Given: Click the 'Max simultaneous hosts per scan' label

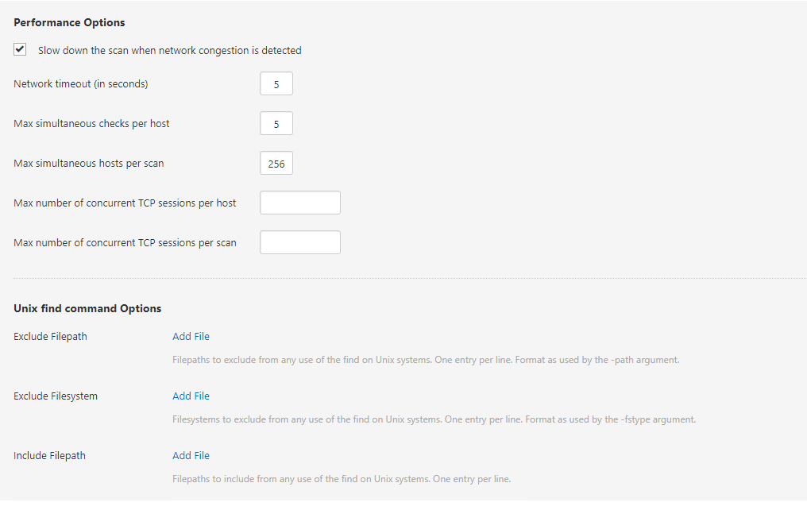Looking at the screenshot, I should tap(89, 163).
